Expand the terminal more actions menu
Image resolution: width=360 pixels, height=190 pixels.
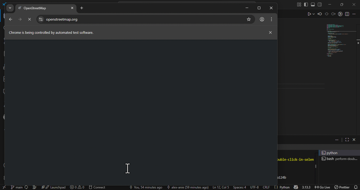point(337,140)
